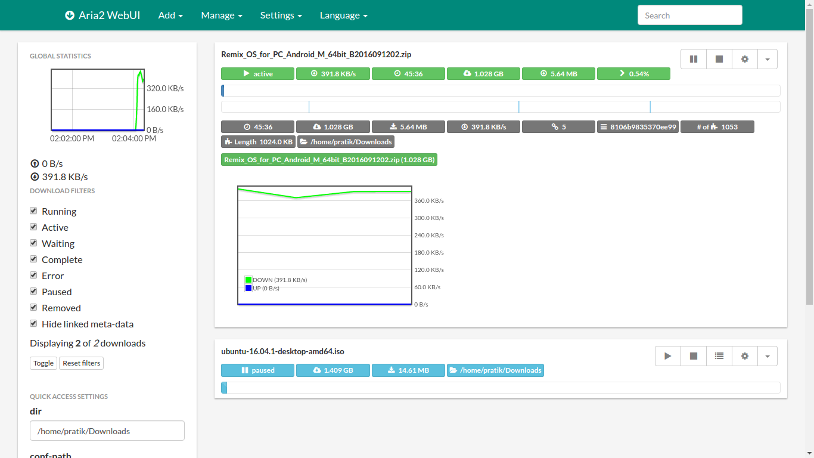814x458 pixels.
Task: Click the green 1.028 GB size badge
Action: [x=483, y=74]
